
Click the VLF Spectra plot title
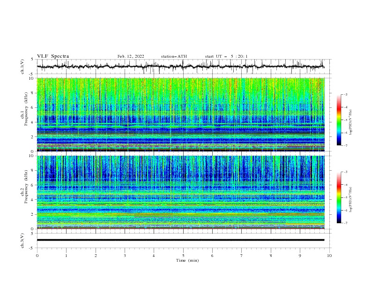[x=53, y=56]
